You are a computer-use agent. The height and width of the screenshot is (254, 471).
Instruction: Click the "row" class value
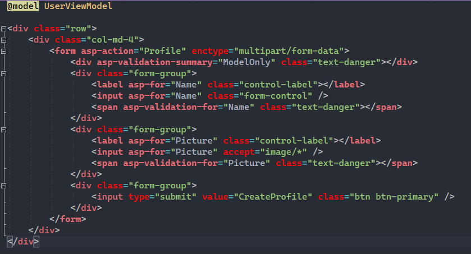click(78, 29)
